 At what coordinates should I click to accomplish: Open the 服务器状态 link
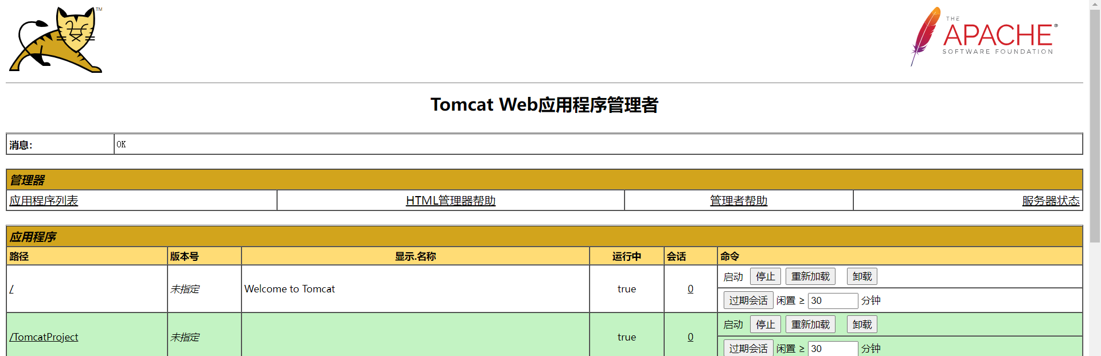click(x=1051, y=201)
